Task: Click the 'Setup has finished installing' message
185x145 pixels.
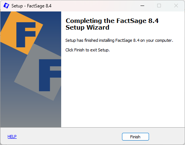Action: (x=119, y=40)
